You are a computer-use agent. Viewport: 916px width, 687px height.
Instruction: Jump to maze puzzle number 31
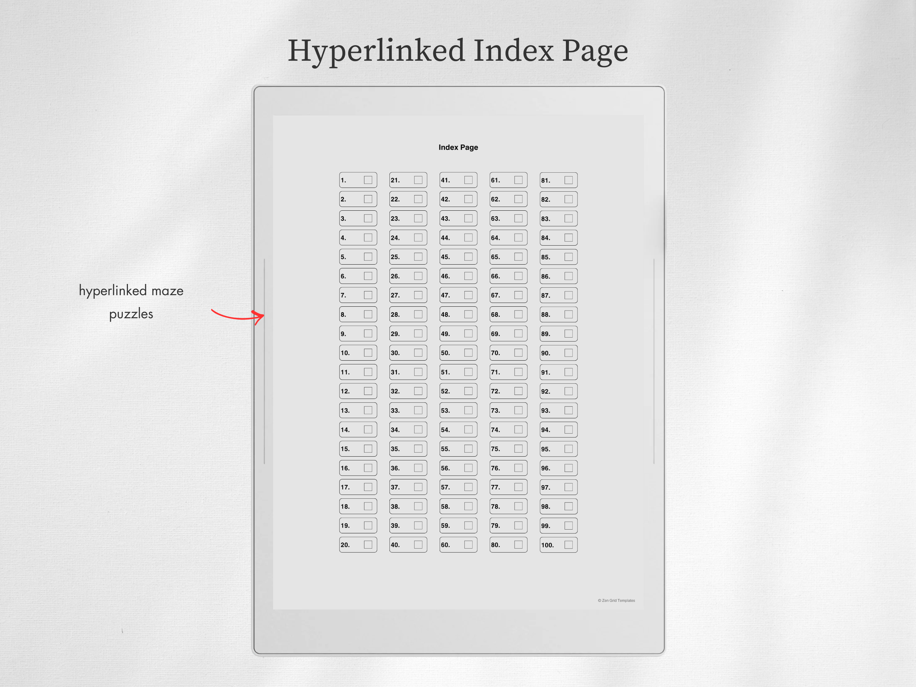(x=395, y=372)
